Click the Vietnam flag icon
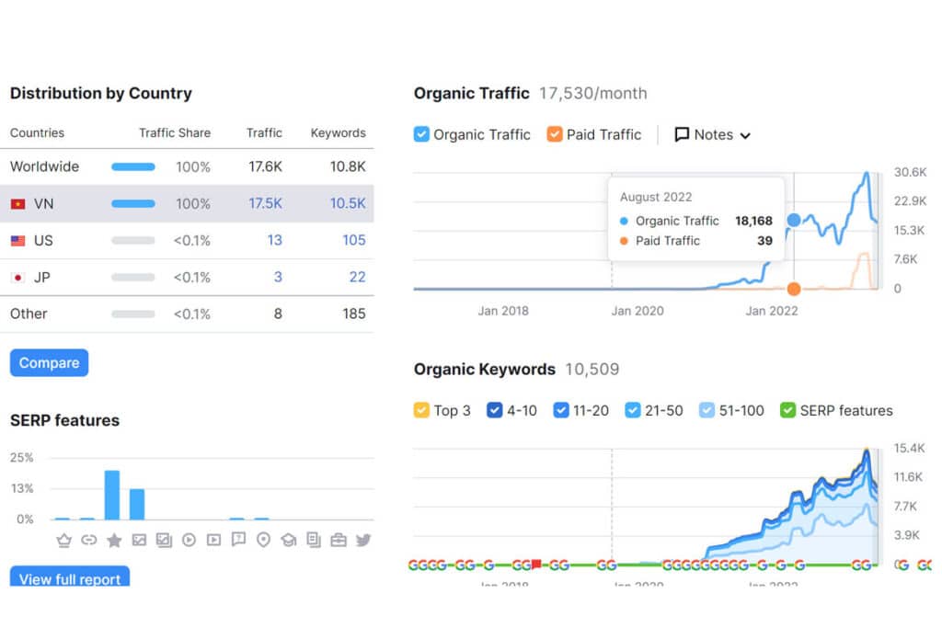The width and height of the screenshot is (942, 628). pyautogui.click(x=18, y=204)
